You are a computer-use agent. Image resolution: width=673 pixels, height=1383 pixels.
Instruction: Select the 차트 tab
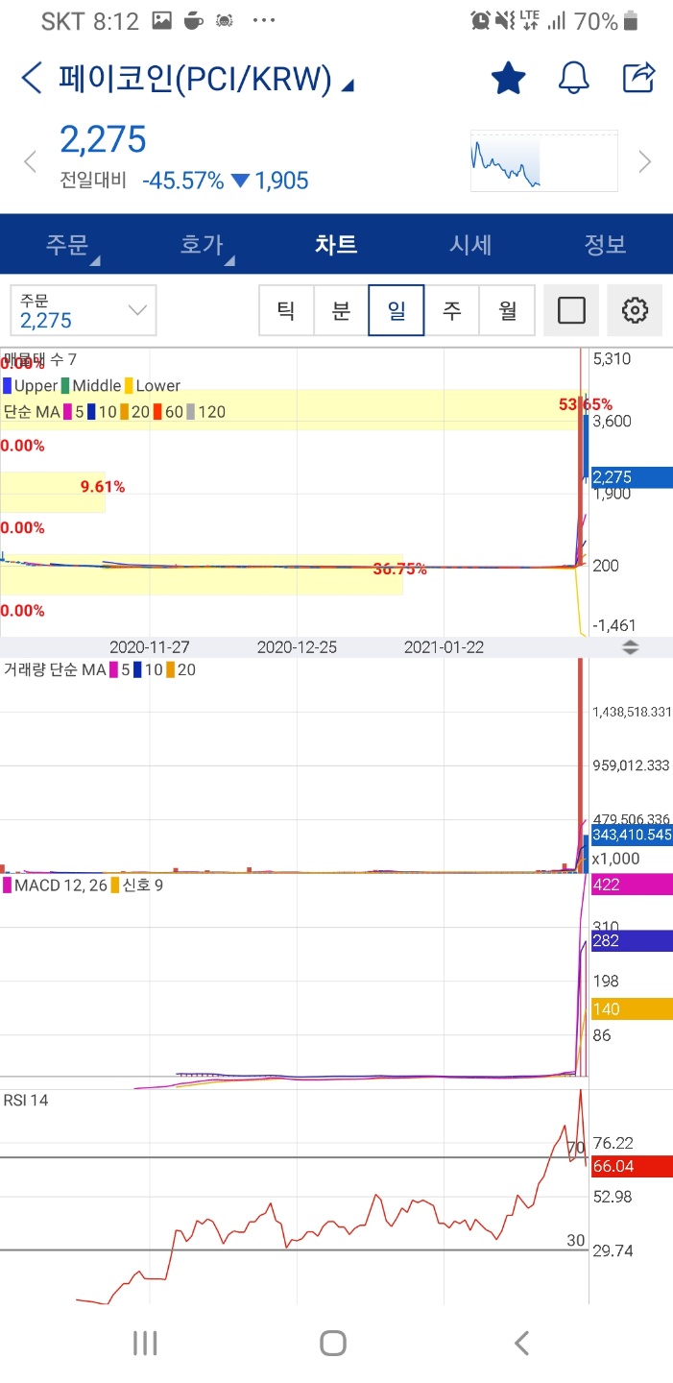click(x=336, y=245)
